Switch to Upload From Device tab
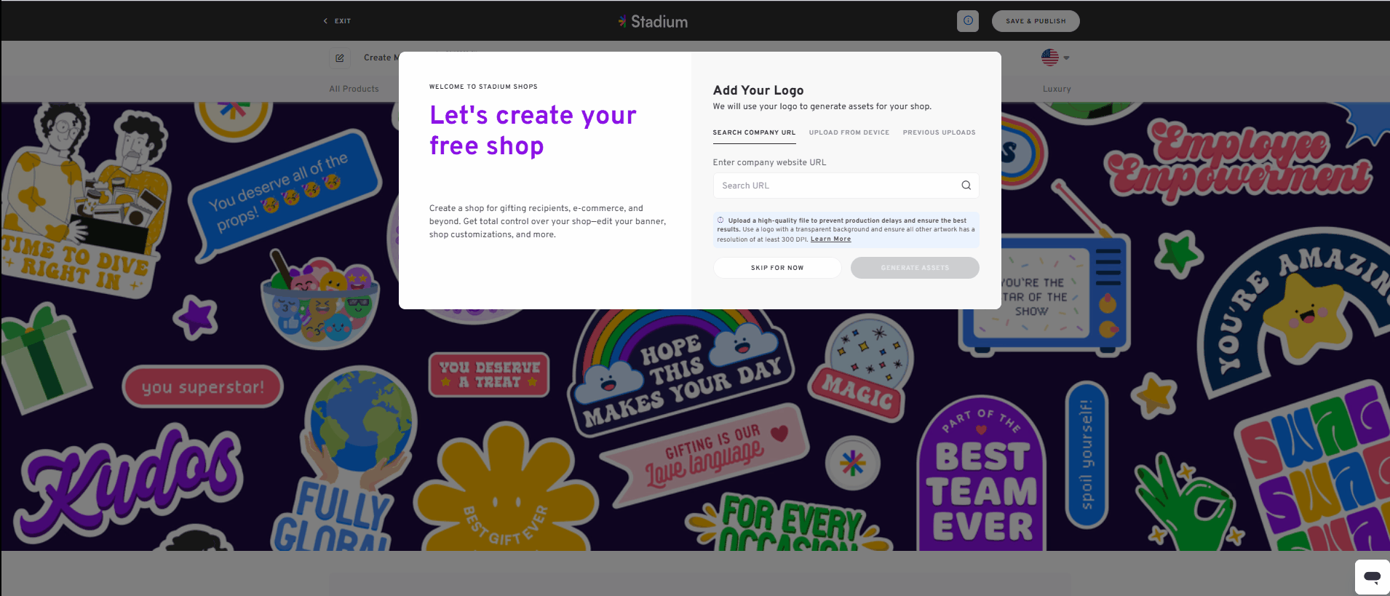The width and height of the screenshot is (1390, 596). (849, 132)
